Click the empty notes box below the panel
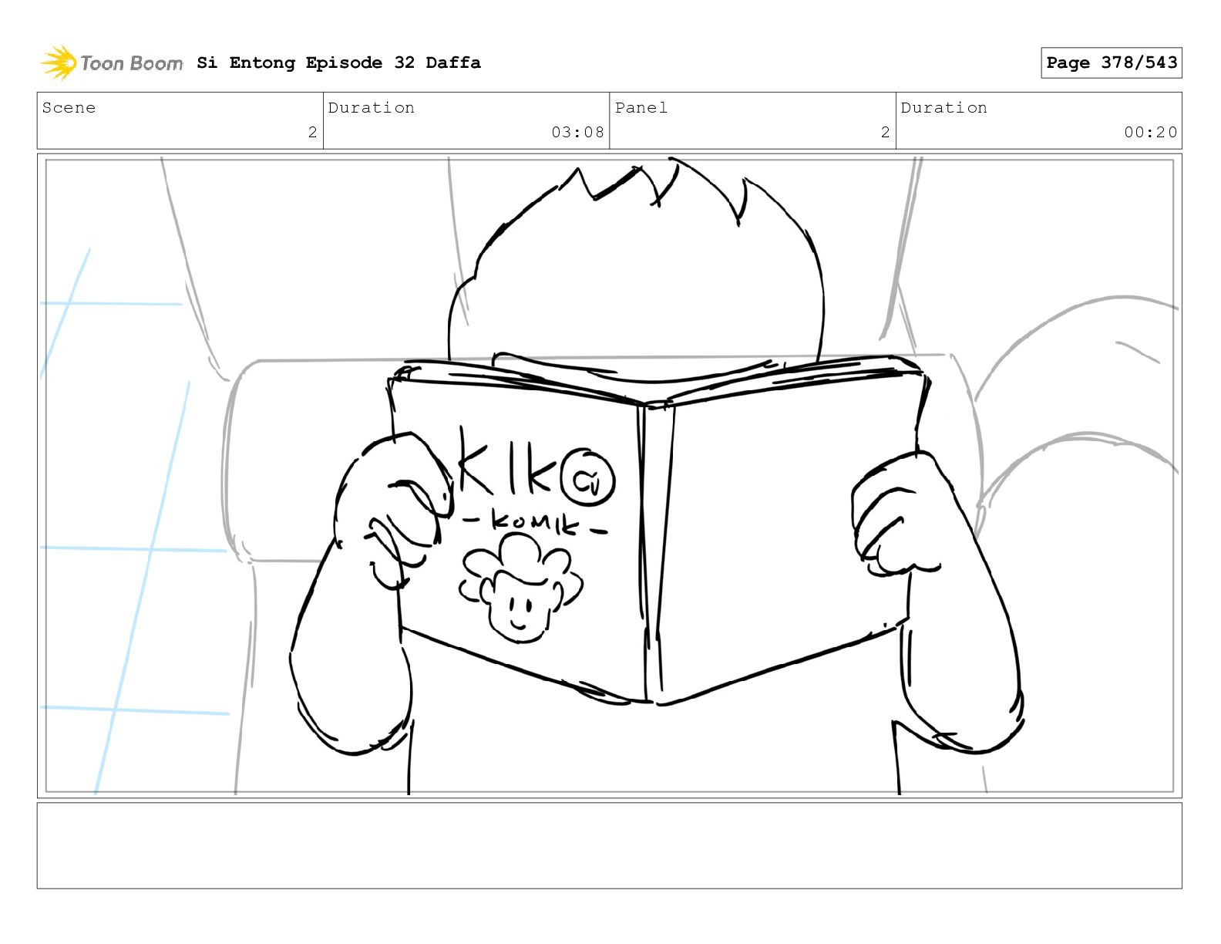Screen dimensions: 1221x944 [x=609, y=845]
